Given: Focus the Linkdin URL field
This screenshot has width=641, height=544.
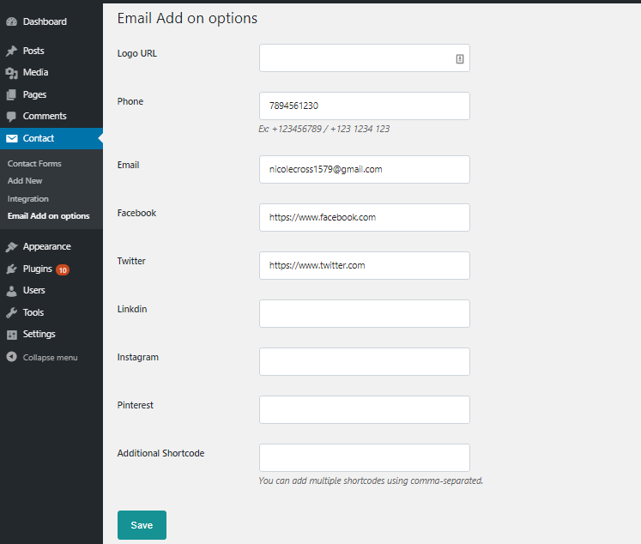Looking at the screenshot, I should [364, 313].
